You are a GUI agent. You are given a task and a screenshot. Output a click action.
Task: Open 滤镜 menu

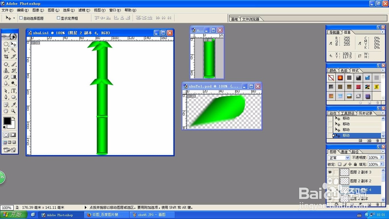coord(84,10)
